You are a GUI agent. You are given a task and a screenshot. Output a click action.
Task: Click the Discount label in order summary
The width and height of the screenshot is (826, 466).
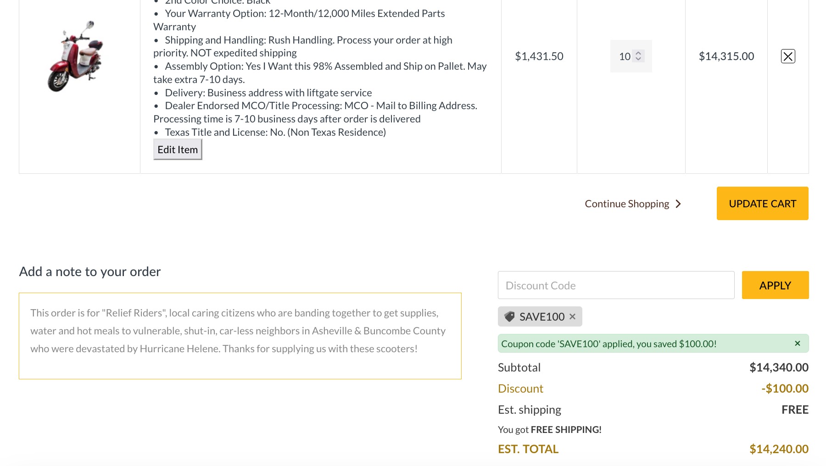coord(520,388)
